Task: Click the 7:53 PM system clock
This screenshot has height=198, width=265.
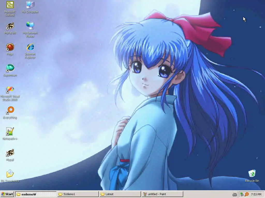Action: pyautogui.click(x=256, y=194)
